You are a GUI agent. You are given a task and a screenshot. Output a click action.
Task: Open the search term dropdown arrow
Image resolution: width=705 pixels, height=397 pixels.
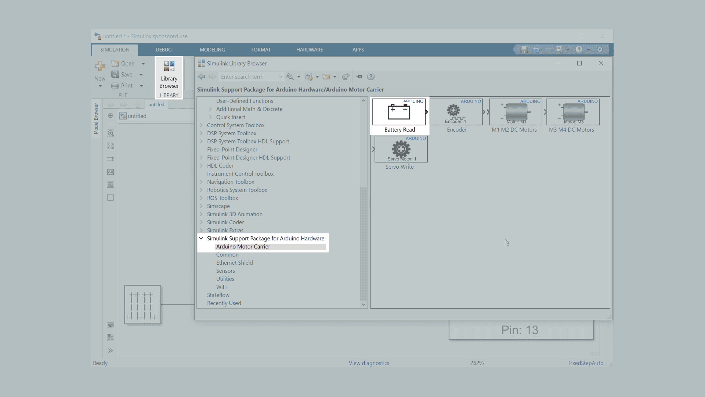click(x=281, y=76)
